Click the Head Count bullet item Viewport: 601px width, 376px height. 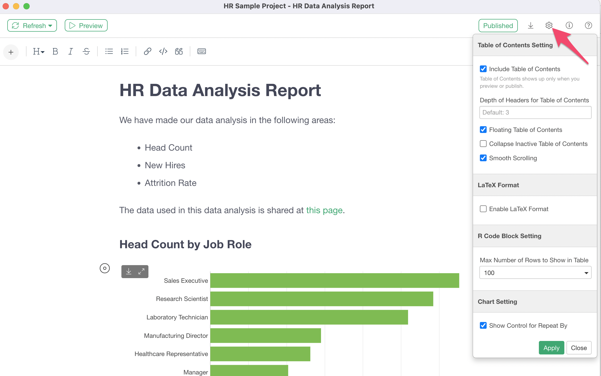pos(168,147)
